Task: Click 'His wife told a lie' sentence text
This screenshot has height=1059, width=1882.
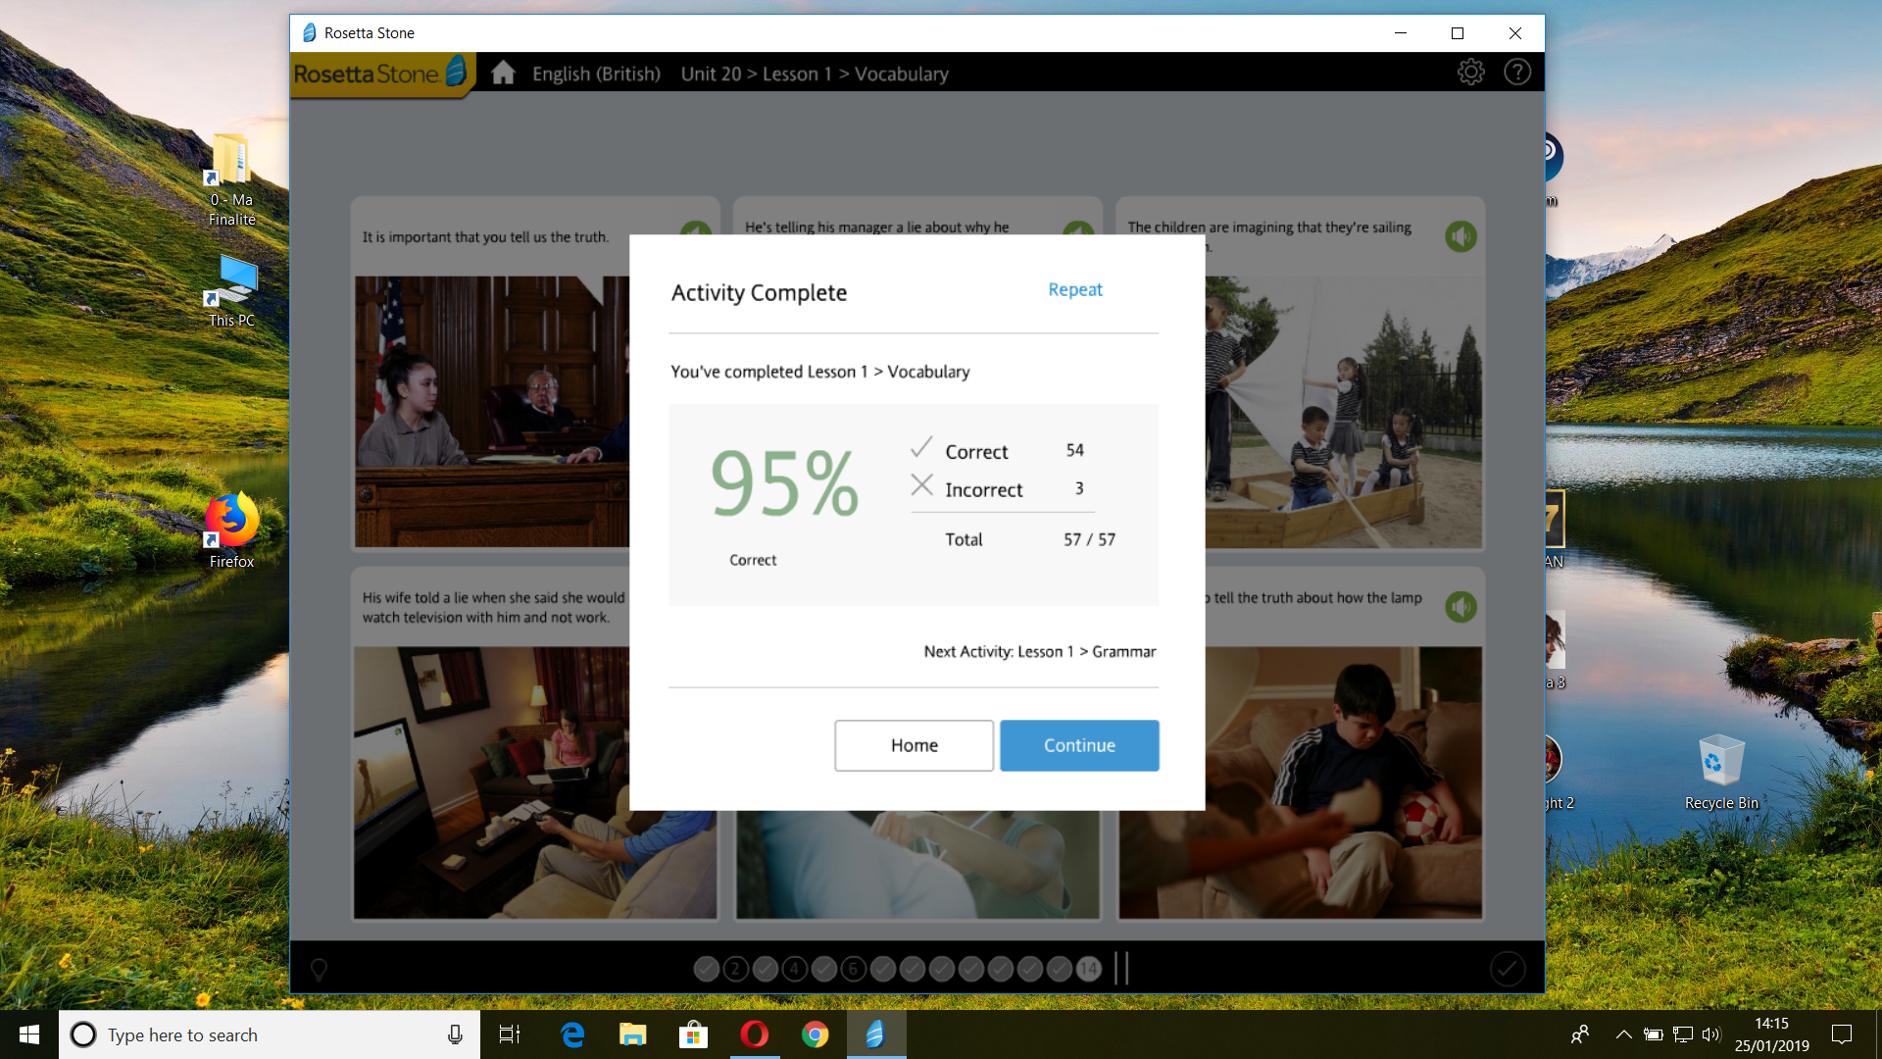Action: pyautogui.click(x=493, y=607)
